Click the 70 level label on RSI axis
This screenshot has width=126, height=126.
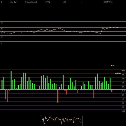(2, 29)
